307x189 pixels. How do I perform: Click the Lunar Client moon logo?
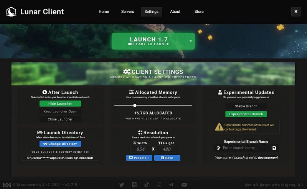point(11,12)
